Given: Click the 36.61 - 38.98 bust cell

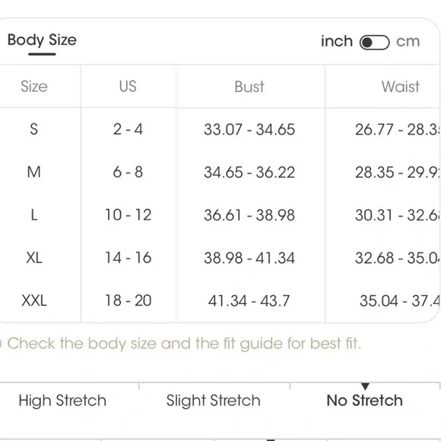Looking at the screenshot, I should (x=249, y=215).
